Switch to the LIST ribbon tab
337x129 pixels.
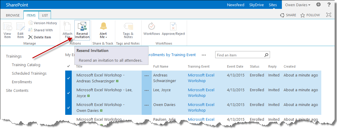45,15
